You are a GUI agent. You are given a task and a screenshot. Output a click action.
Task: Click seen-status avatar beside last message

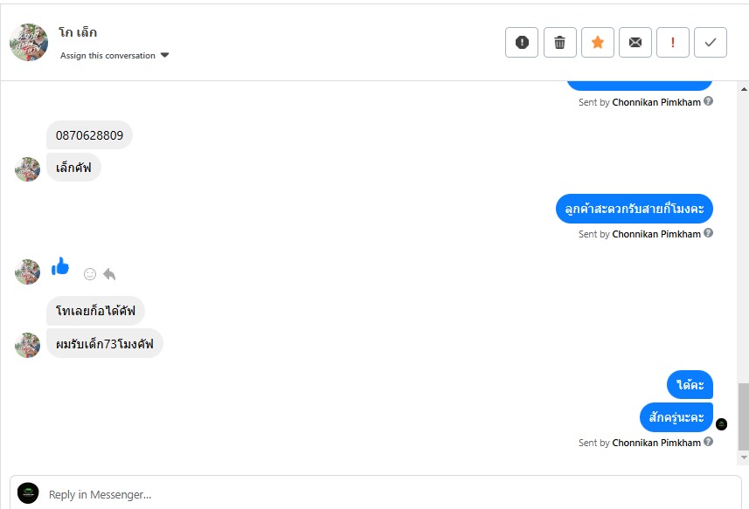pyautogui.click(x=721, y=424)
